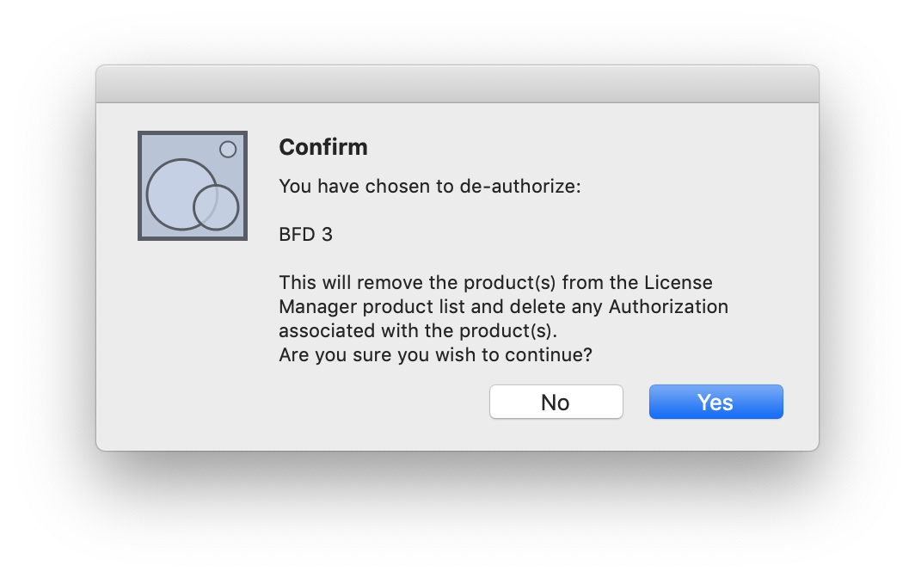The height and width of the screenshot is (578, 915).
Task: Confirm de-authorization with the Yes button
Action: click(x=715, y=402)
